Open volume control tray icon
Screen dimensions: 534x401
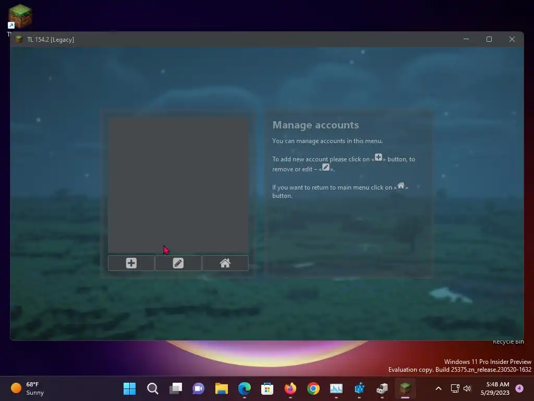click(x=467, y=388)
